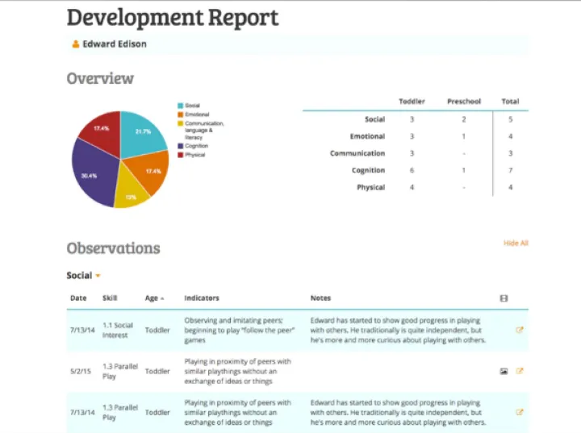Collapse the Social section with its orange arrow
The height and width of the screenshot is (433, 581).
pos(98,276)
